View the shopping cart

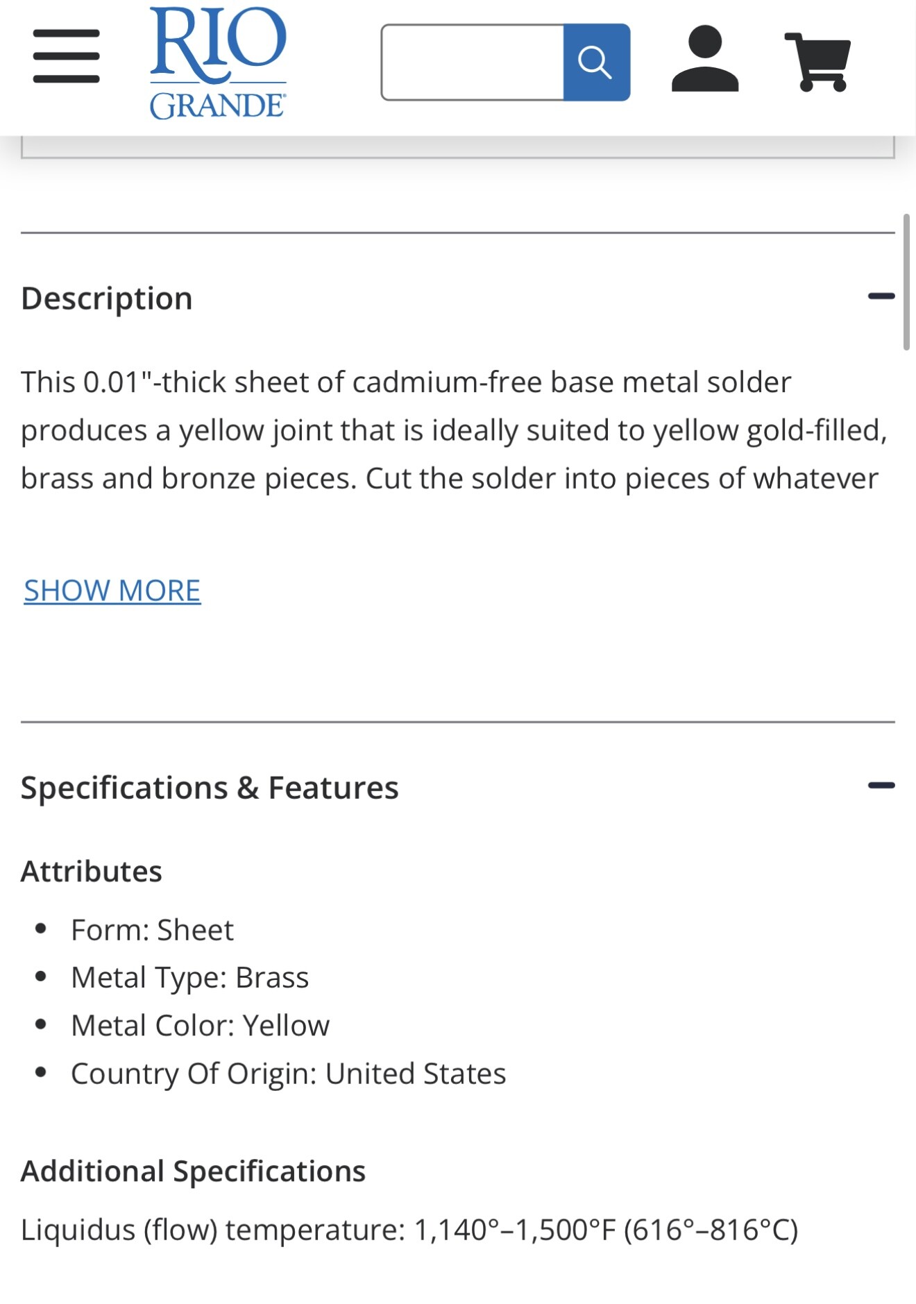pyautogui.click(x=819, y=62)
